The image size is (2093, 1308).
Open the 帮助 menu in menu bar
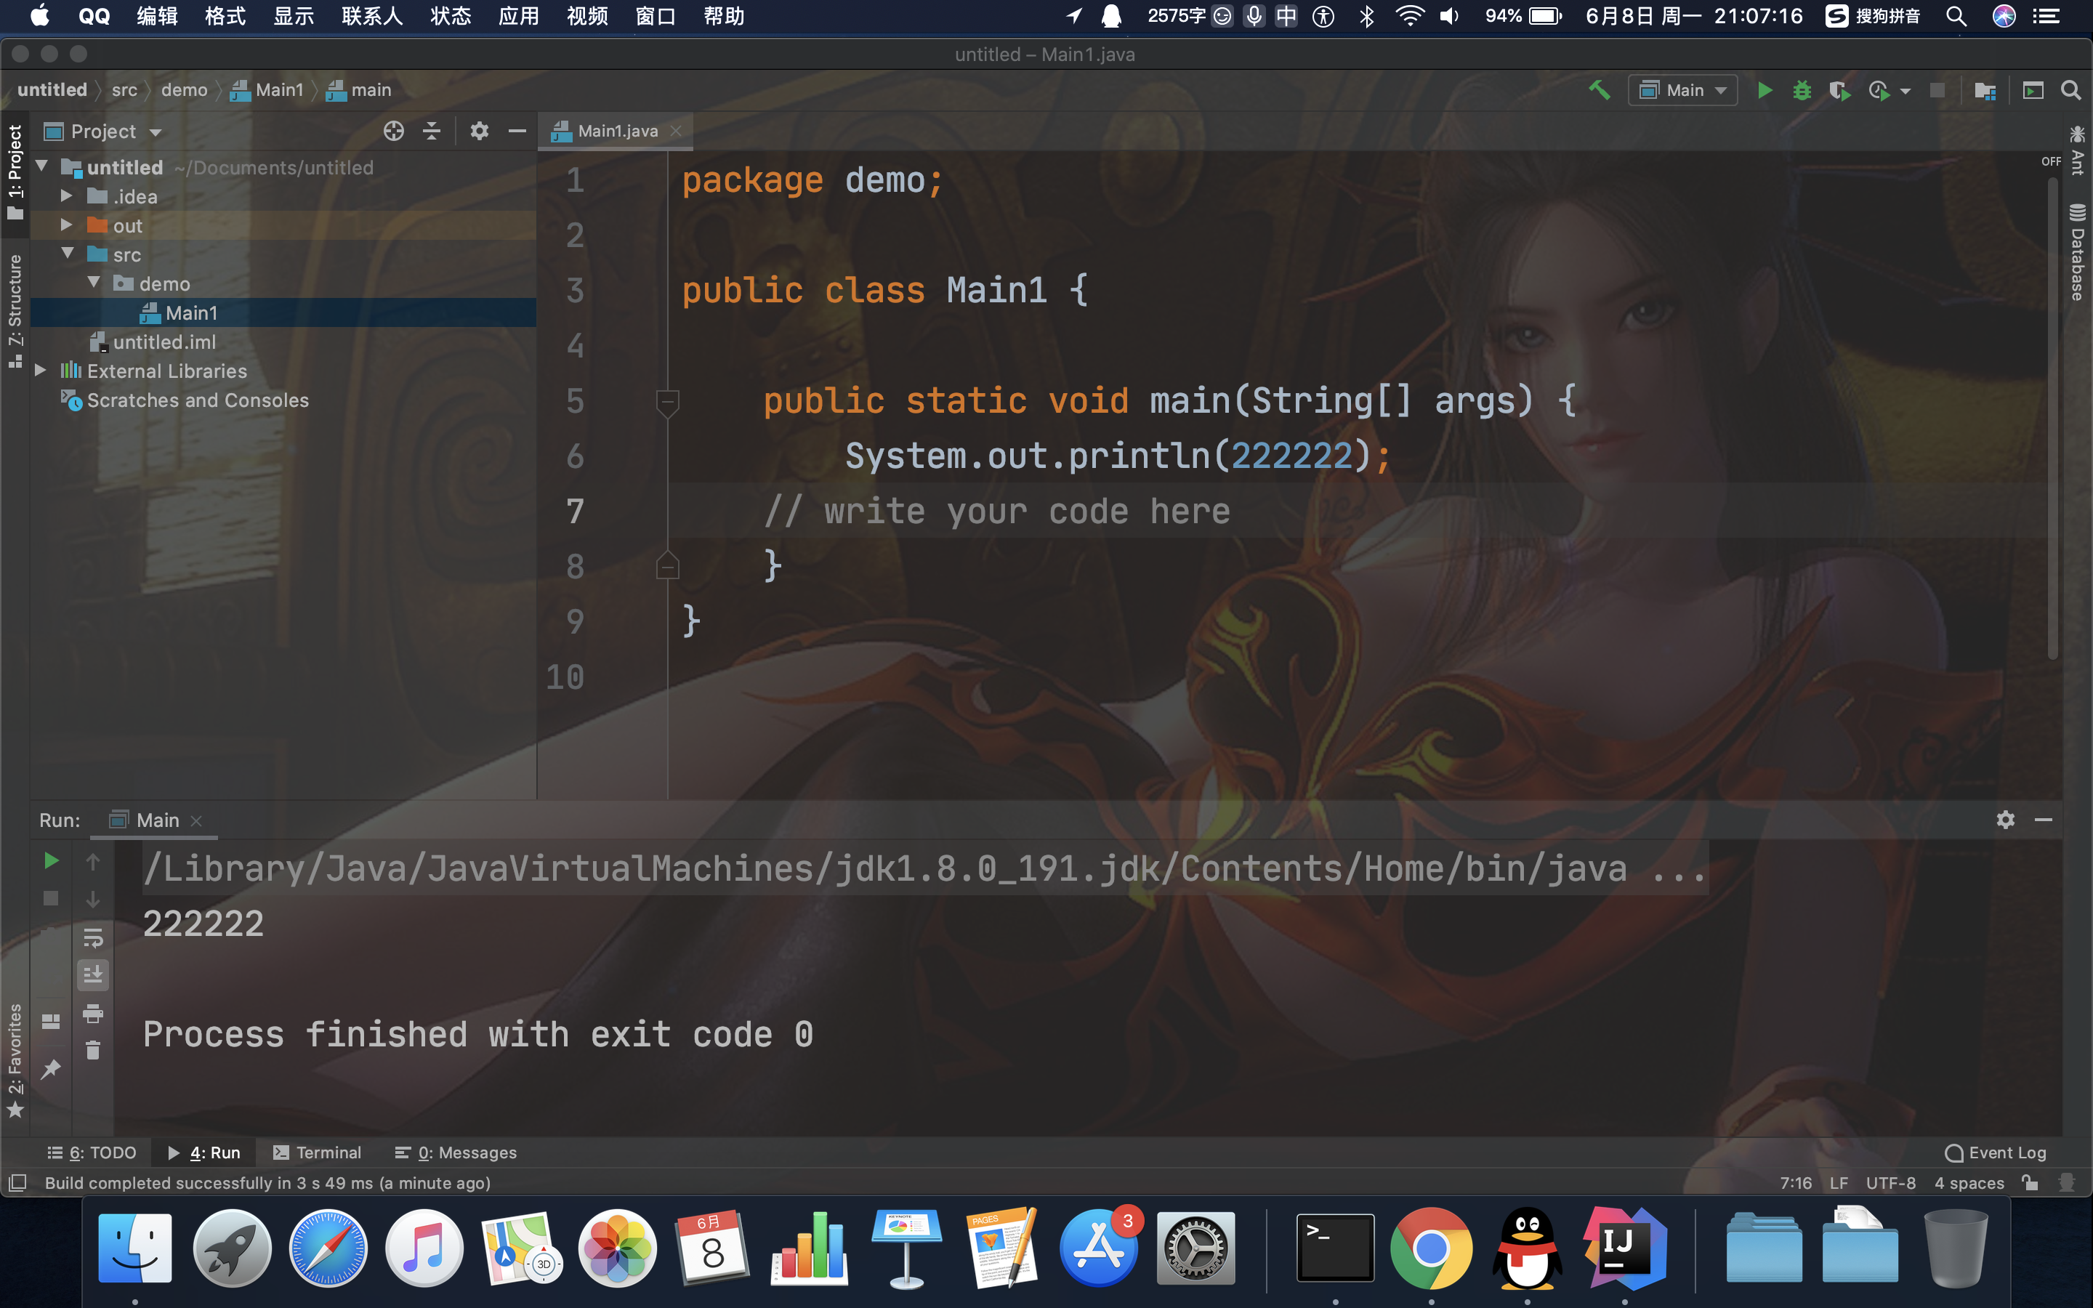(x=724, y=15)
